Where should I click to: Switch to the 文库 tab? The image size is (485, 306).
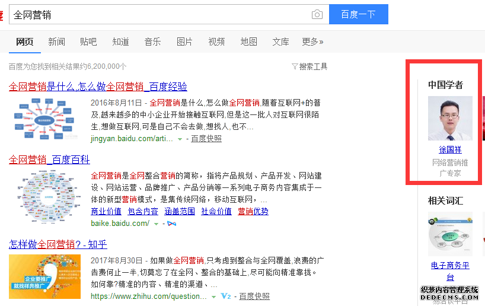(x=280, y=42)
